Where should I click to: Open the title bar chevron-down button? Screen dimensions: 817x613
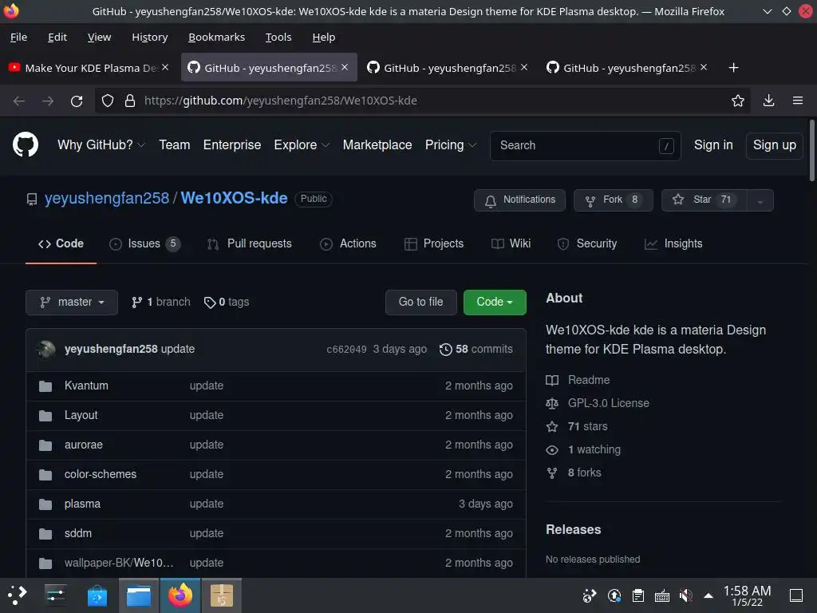click(767, 11)
